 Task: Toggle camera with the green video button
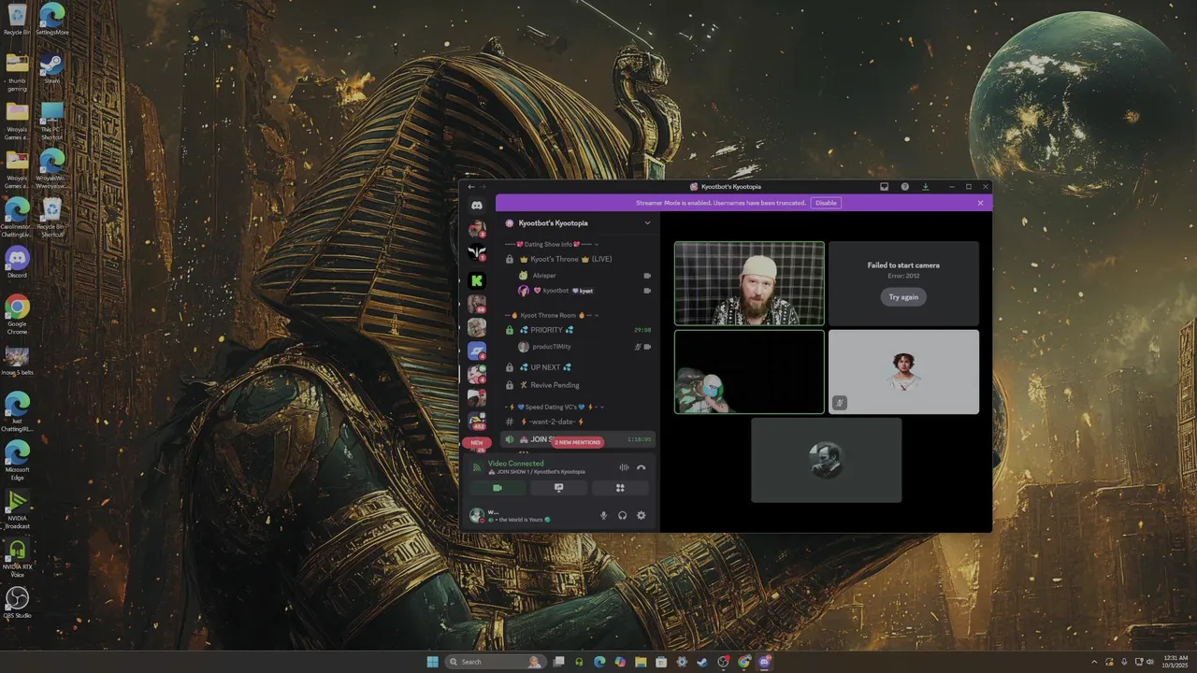coord(497,488)
